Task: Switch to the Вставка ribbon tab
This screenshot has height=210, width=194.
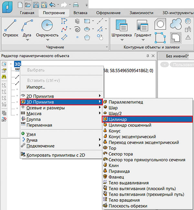Action: tap(80, 13)
